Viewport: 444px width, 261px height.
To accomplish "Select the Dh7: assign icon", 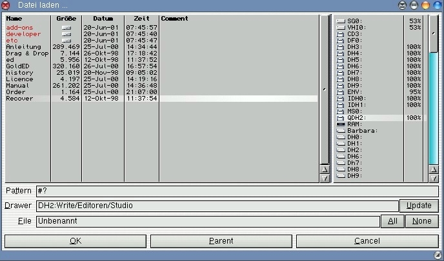I will [x=341, y=163].
